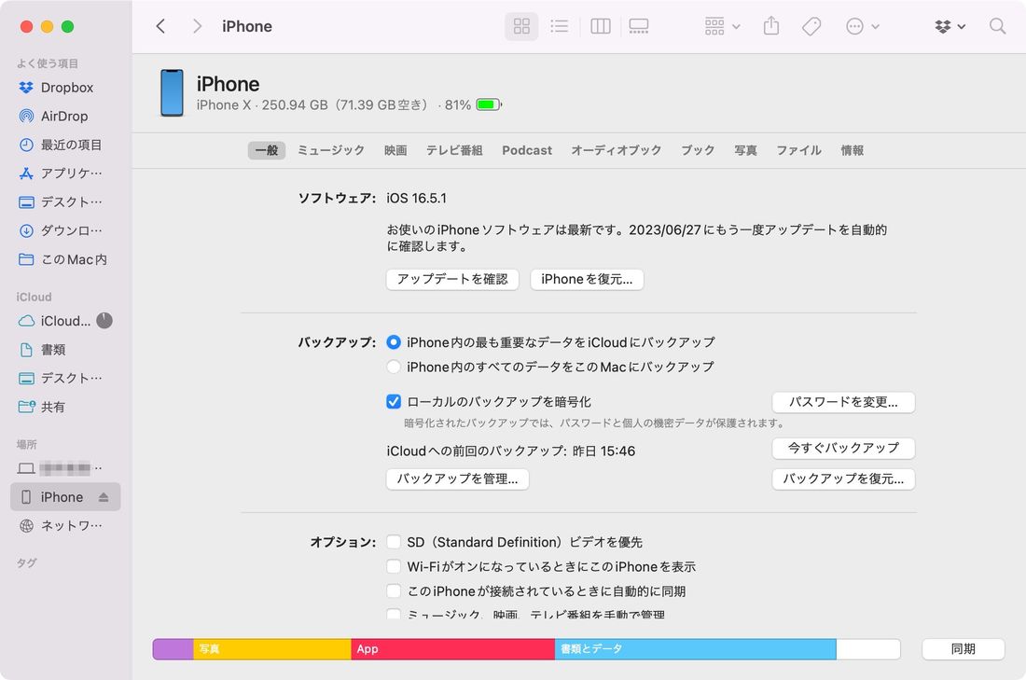The width and height of the screenshot is (1026, 680).
Task: Open 最近の項目 in the sidebar
Action: click(x=65, y=145)
